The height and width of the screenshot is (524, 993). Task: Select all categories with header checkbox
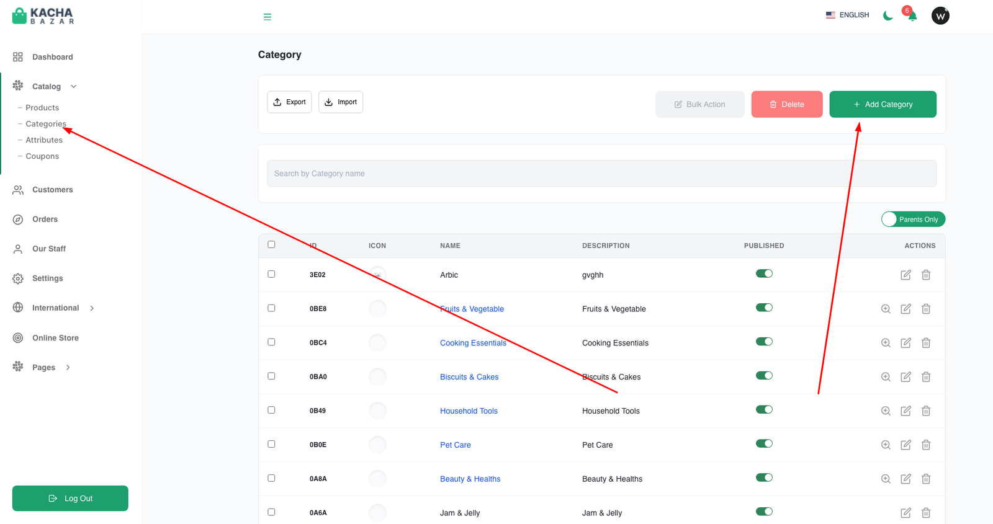click(x=271, y=244)
